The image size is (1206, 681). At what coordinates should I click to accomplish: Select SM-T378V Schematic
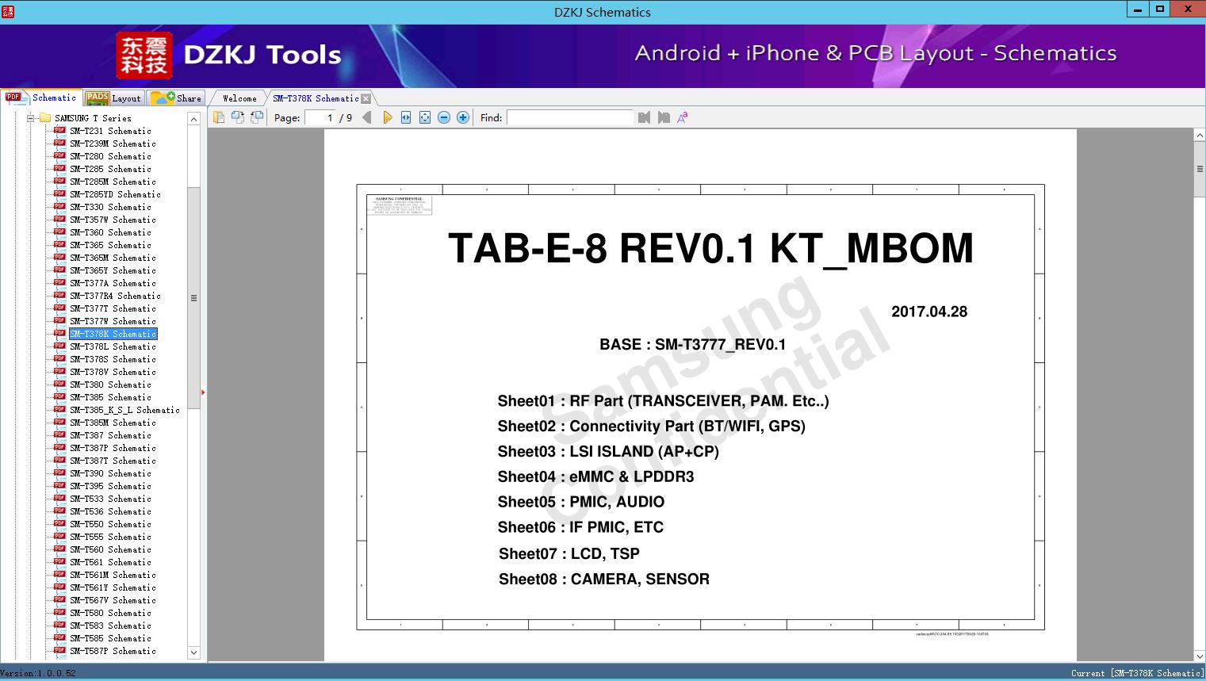pos(113,372)
